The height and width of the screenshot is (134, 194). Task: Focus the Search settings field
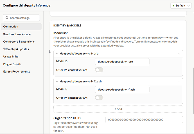pos(21,18)
